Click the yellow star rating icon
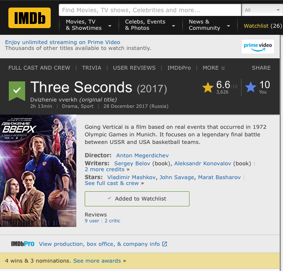Viewport: 283px width, 271px height. pos(208,87)
